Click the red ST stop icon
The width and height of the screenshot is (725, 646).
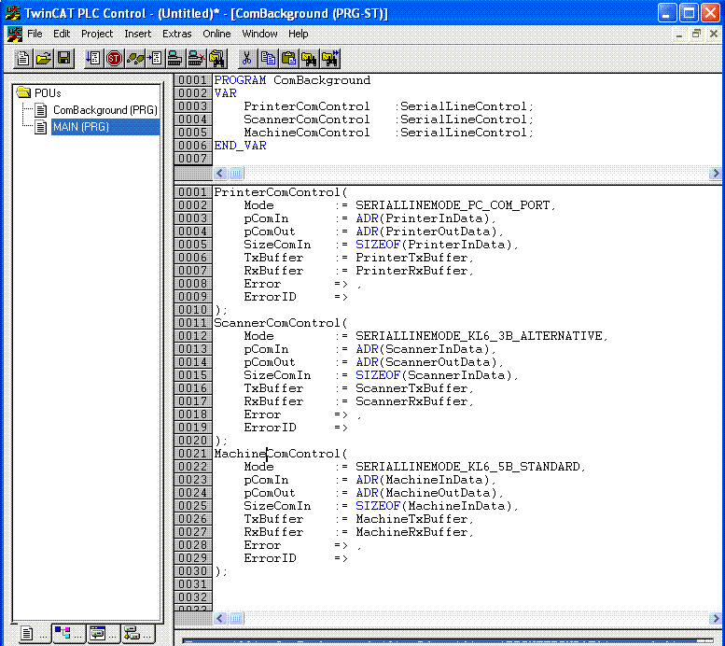114,58
